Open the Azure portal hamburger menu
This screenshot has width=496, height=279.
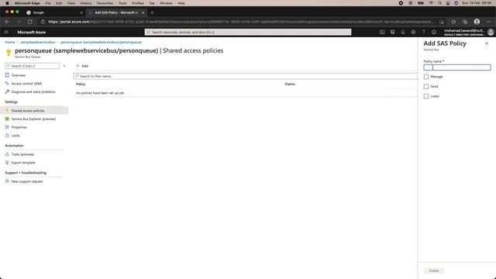pyautogui.click(x=6, y=33)
